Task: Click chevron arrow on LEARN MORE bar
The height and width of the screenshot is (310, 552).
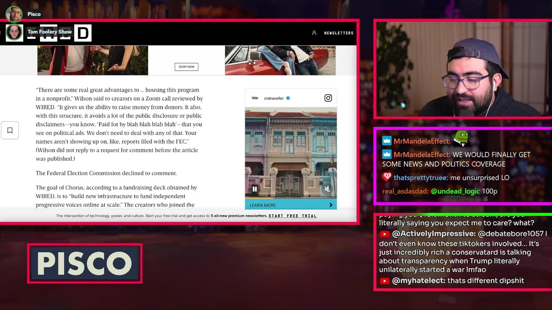Action: click(x=331, y=205)
